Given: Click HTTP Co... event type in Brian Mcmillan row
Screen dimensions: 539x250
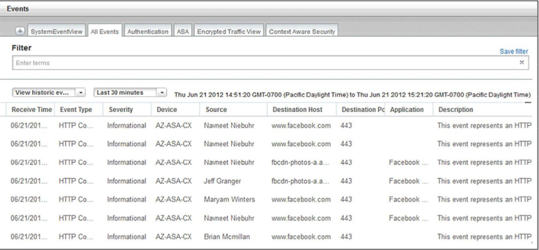Looking at the screenshot, I should (76, 236).
